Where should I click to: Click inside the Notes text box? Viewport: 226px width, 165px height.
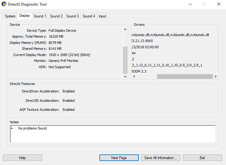tap(113, 134)
